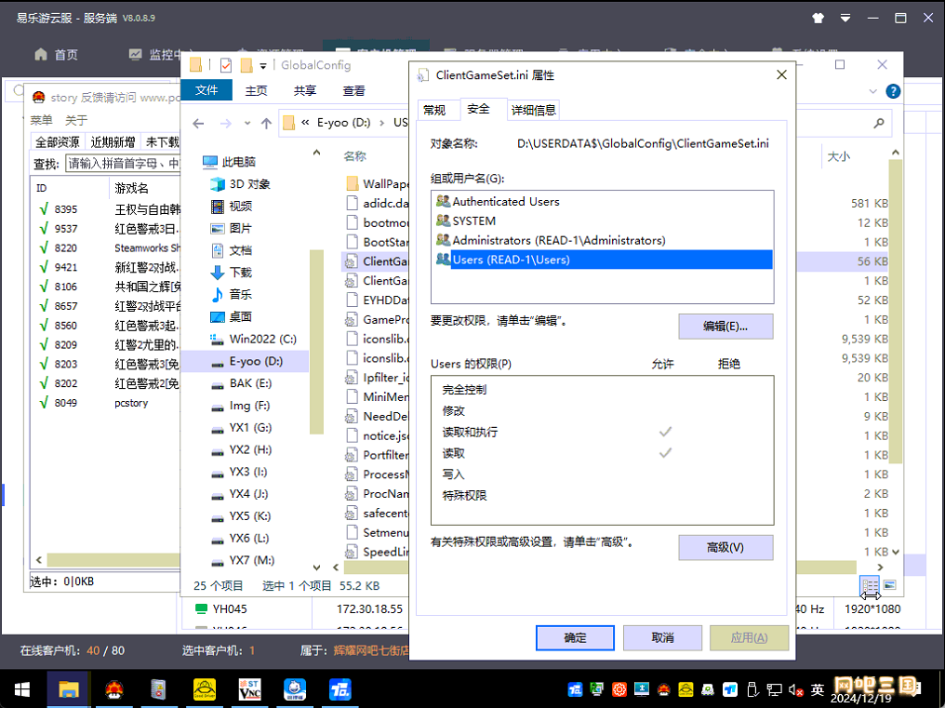Click the properties checkmark quick access icon
Viewport: 945px width, 708px height.
point(225,65)
